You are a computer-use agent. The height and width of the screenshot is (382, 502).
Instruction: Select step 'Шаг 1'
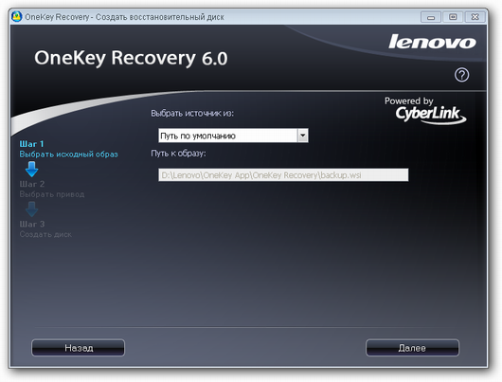[31, 144]
